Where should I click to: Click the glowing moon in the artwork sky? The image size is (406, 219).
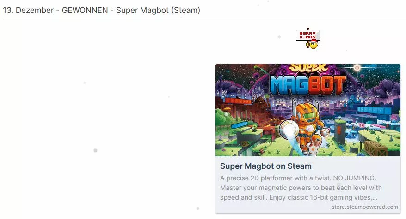[357, 68]
